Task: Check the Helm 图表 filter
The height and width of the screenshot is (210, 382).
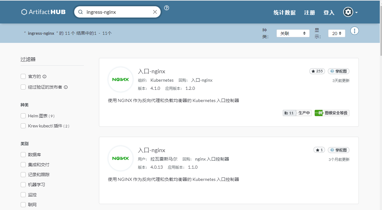Action: point(23,116)
